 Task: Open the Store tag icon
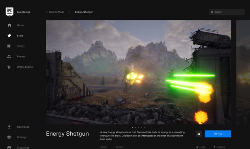tap(9, 36)
